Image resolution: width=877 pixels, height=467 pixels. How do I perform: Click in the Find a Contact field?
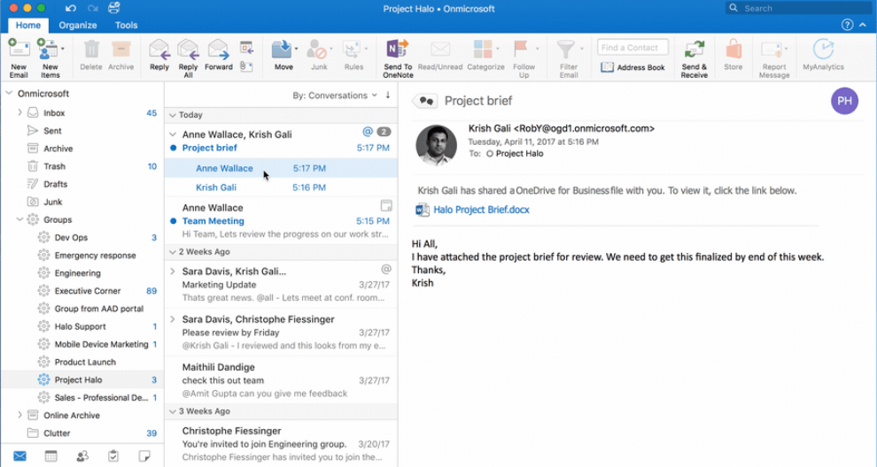point(633,48)
